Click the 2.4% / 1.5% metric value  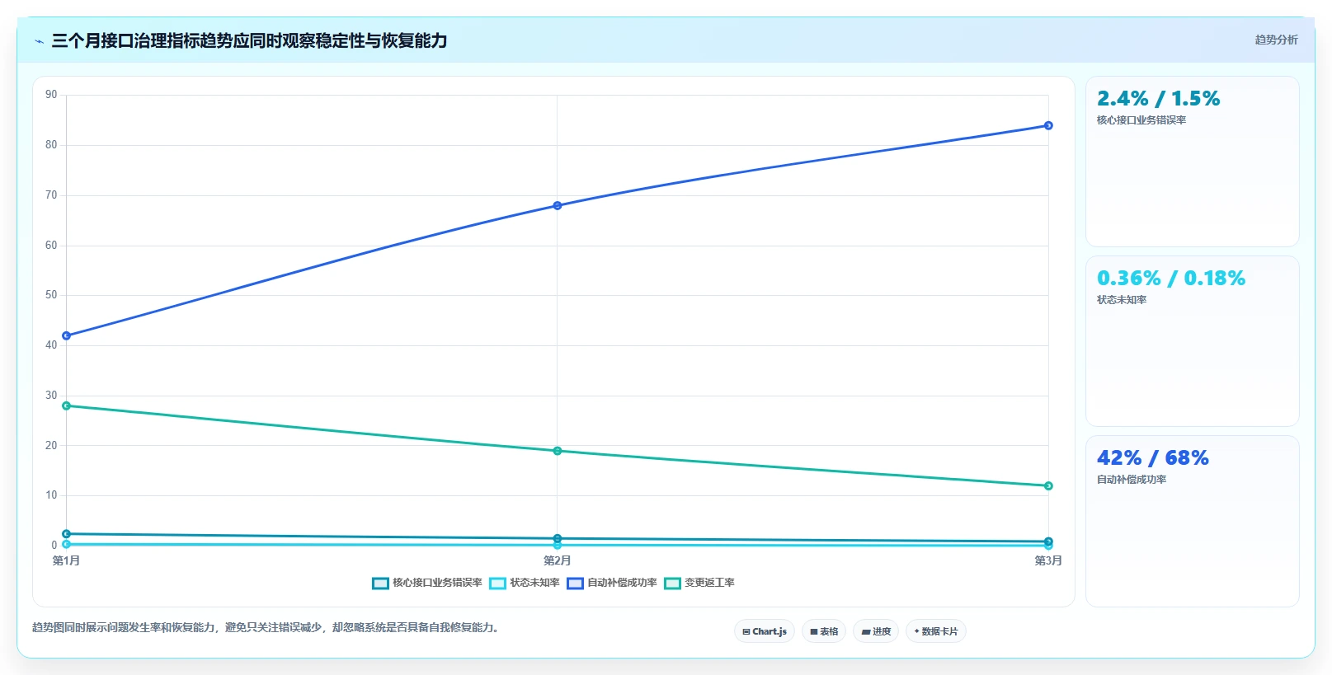pyautogui.click(x=1158, y=99)
